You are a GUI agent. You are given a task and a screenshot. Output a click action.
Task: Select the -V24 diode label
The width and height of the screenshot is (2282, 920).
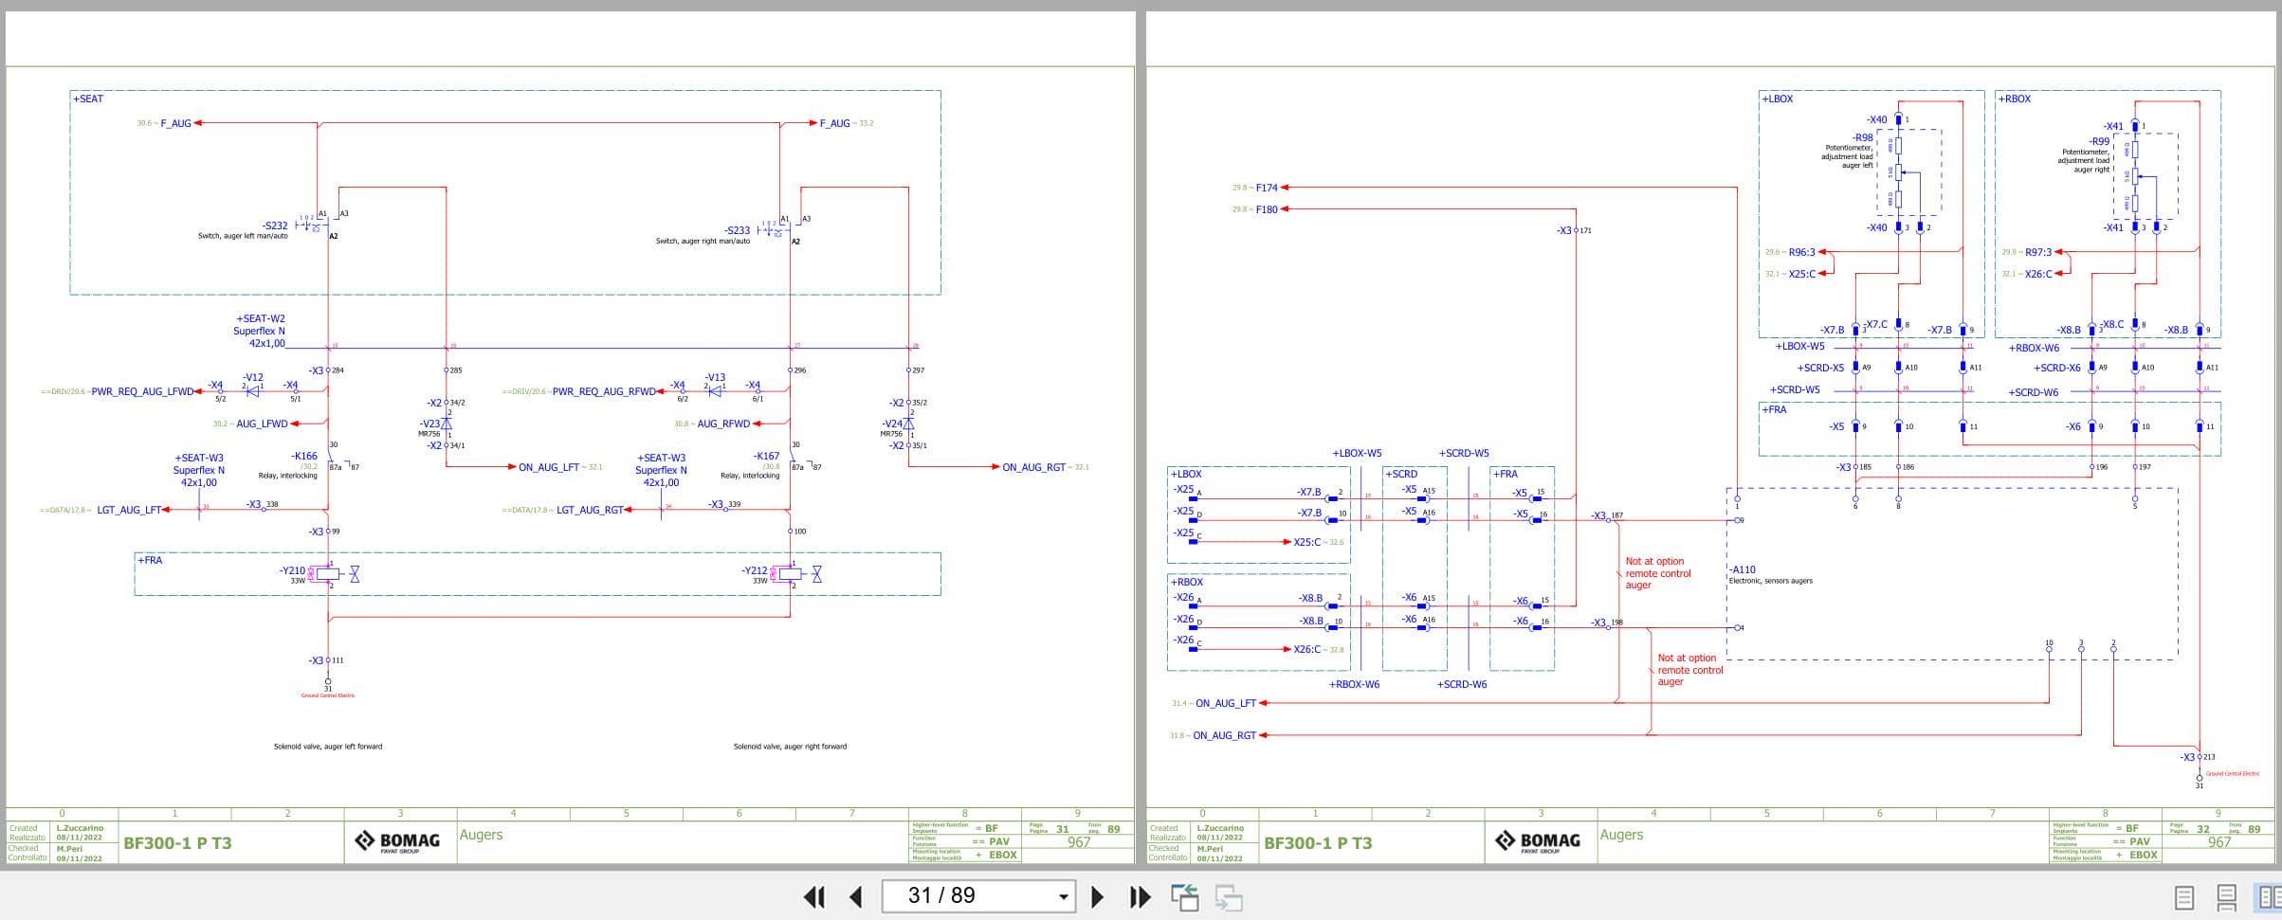point(891,424)
